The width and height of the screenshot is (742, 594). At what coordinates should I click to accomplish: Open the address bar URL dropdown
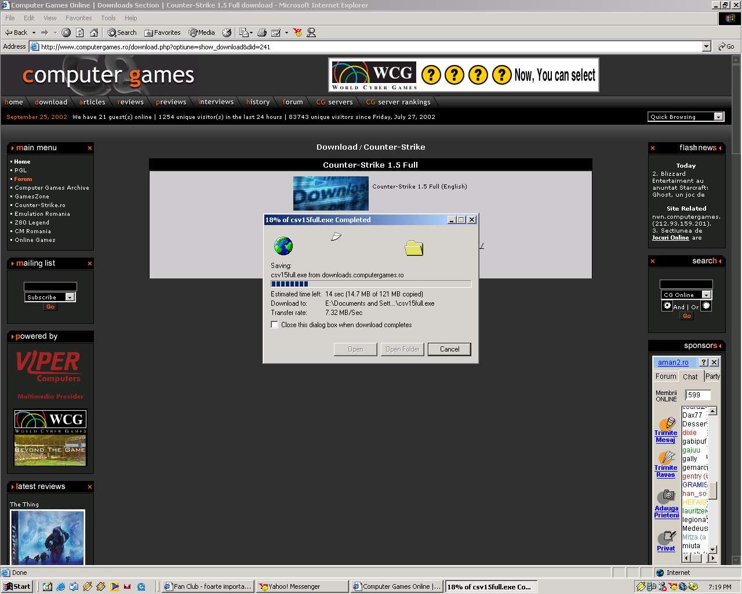point(706,46)
